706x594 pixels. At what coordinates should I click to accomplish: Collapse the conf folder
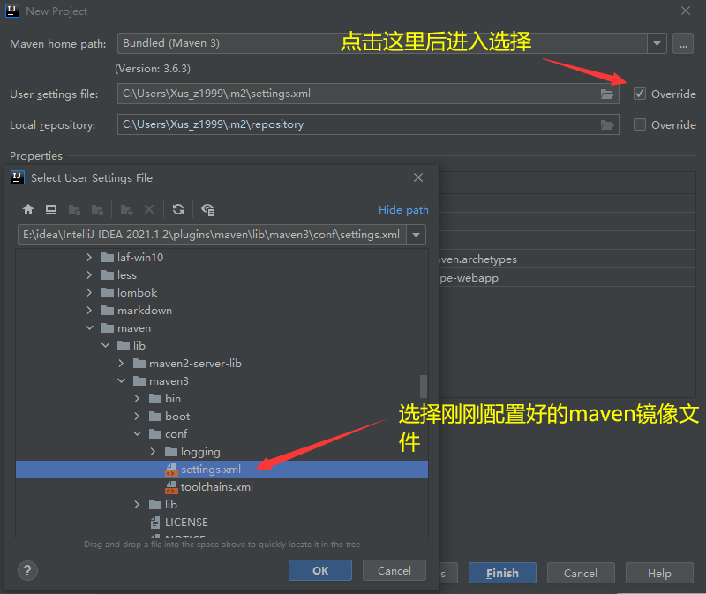click(x=138, y=433)
